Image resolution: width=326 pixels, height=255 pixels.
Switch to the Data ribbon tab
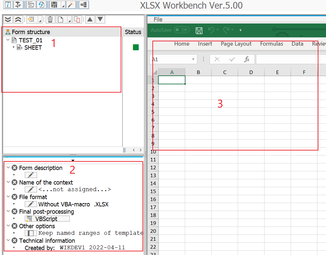pyautogui.click(x=297, y=44)
